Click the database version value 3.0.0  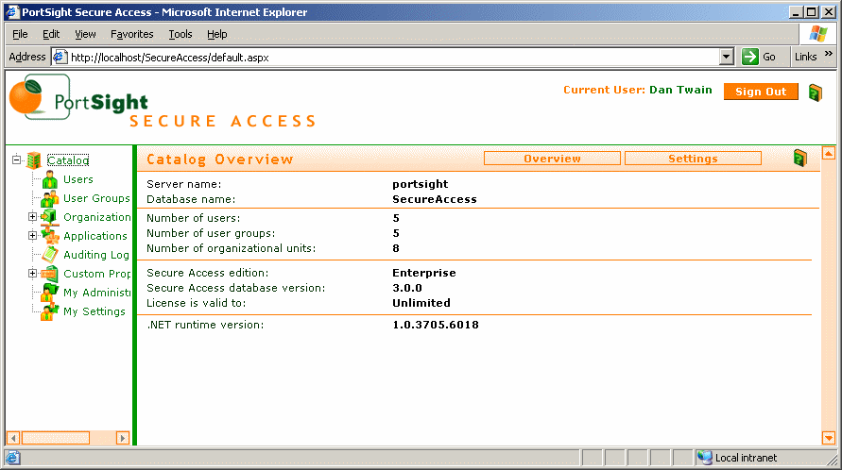click(407, 288)
